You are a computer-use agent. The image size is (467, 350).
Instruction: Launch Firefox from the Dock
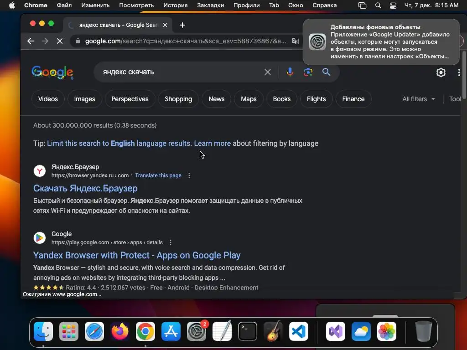(120, 331)
